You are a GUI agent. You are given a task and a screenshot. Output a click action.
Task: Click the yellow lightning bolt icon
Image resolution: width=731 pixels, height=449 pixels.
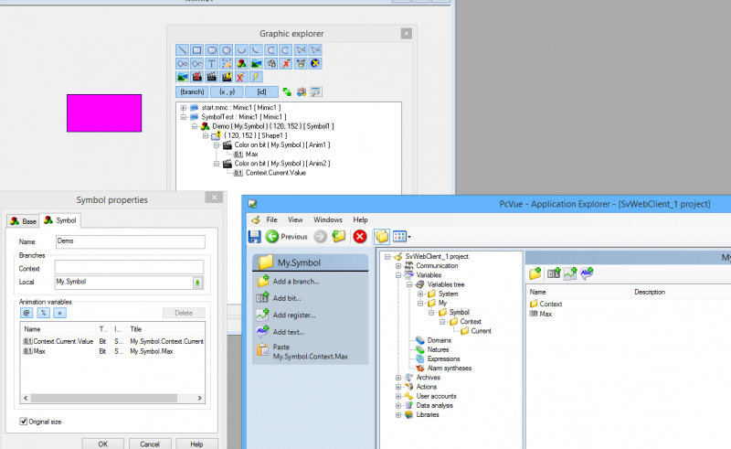pos(256,77)
